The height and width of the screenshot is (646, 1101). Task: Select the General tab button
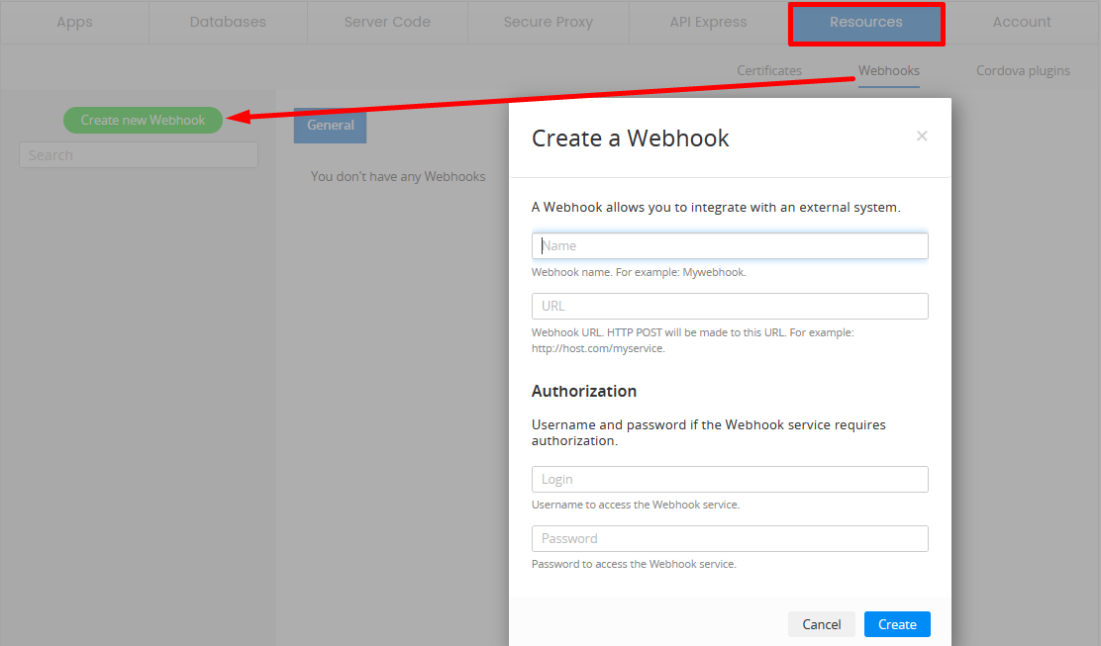330,126
